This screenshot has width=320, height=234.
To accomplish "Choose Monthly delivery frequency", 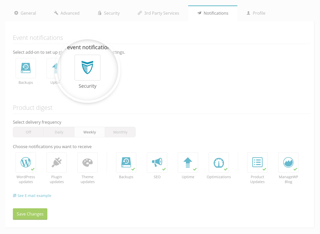I will coord(120,132).
